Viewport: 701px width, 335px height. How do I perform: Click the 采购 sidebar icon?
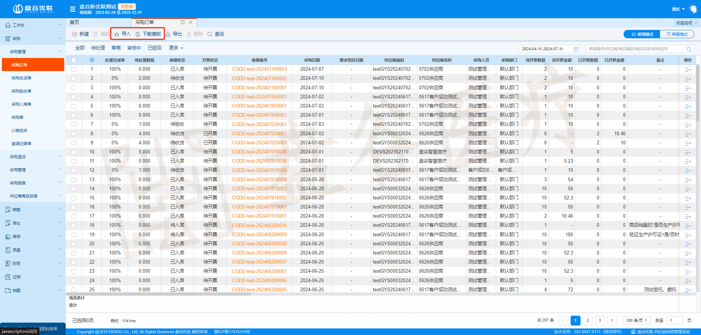(x=8, y=38)
